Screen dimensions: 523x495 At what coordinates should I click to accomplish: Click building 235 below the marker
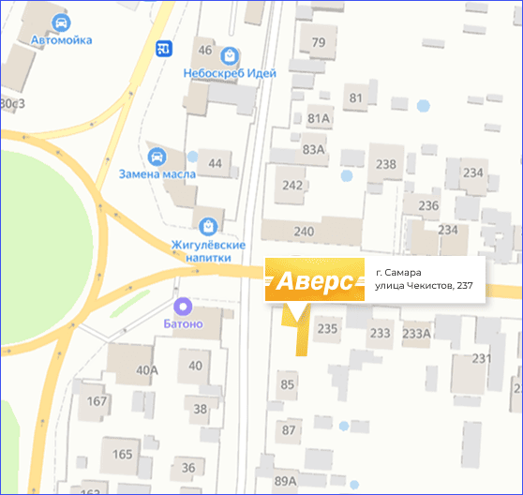[327, 328]
